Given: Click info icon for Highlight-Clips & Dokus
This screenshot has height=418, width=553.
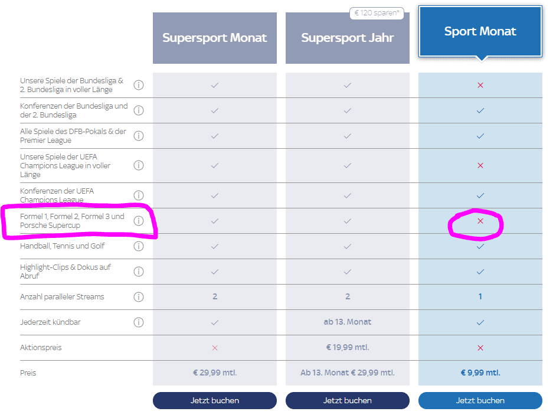Looking at the screenshot, I should click(x=139, y=272).
